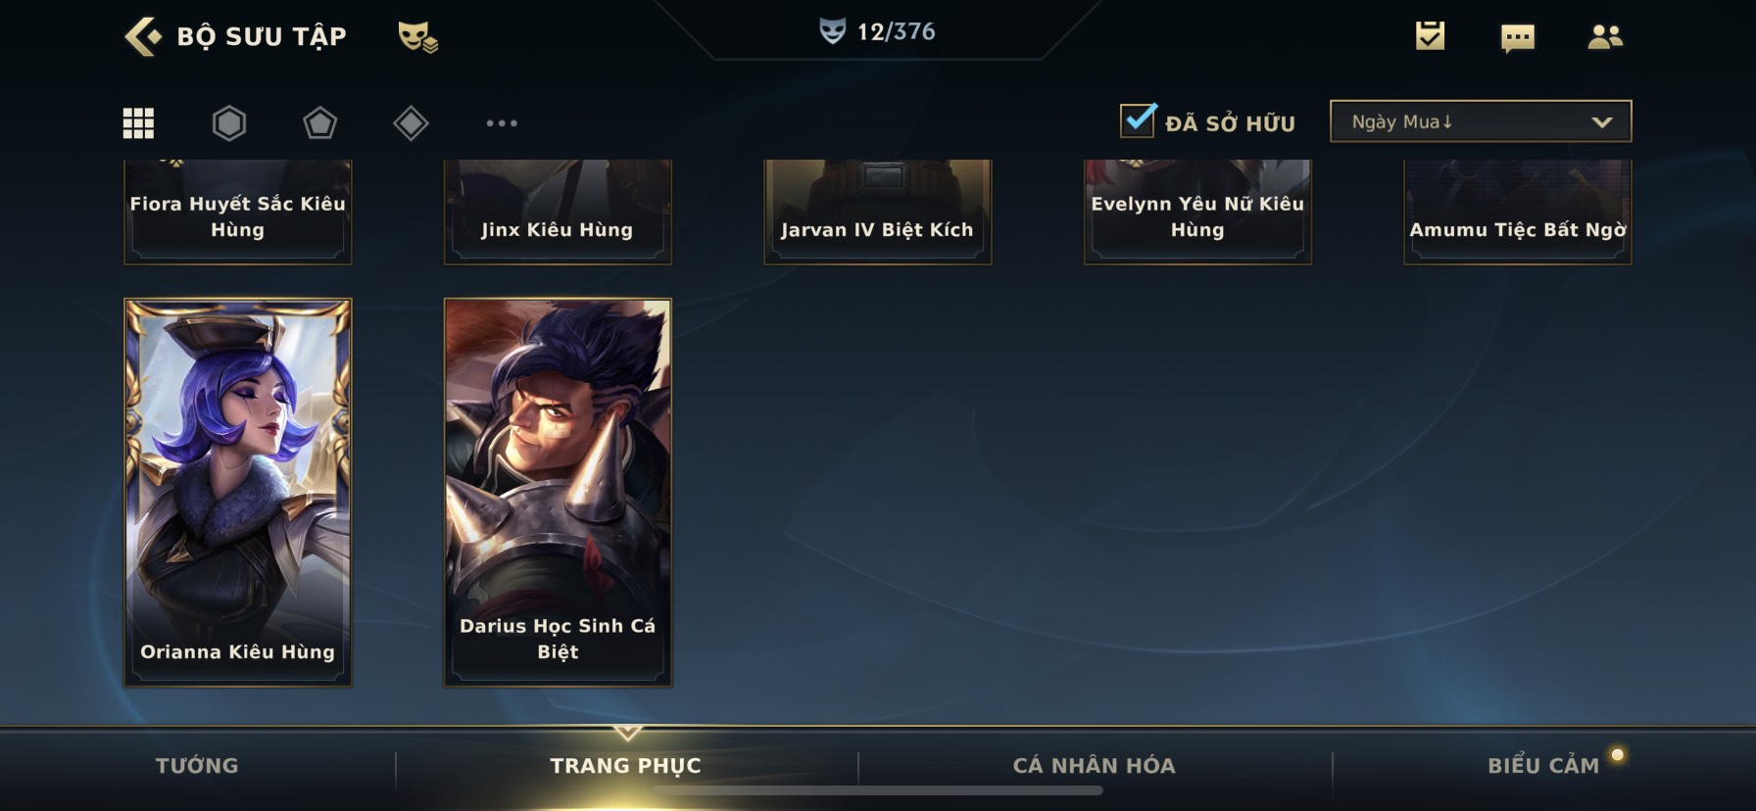The width and height of the screenshot is (1756, 811).
Task: Open the missions checklist icon
Action: coord(1430,36)
